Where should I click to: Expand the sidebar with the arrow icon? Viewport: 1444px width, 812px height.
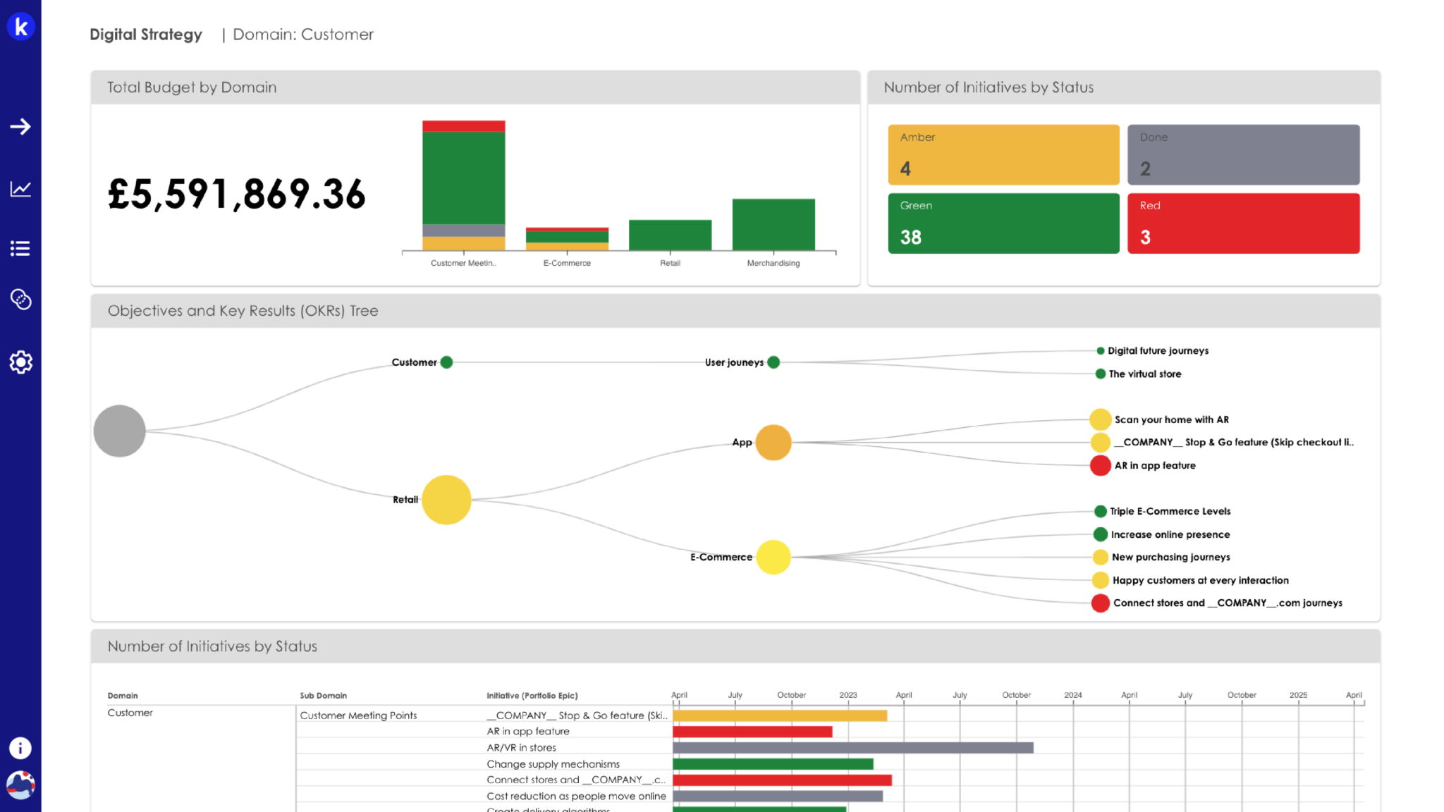coord(20,127)
